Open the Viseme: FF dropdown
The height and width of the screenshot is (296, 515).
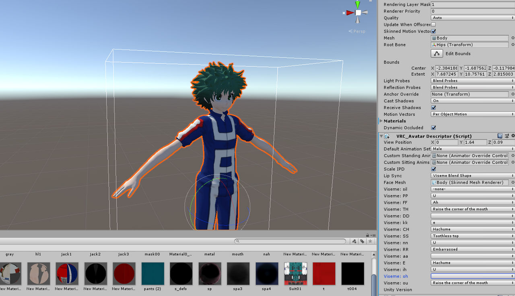[473, 202]
